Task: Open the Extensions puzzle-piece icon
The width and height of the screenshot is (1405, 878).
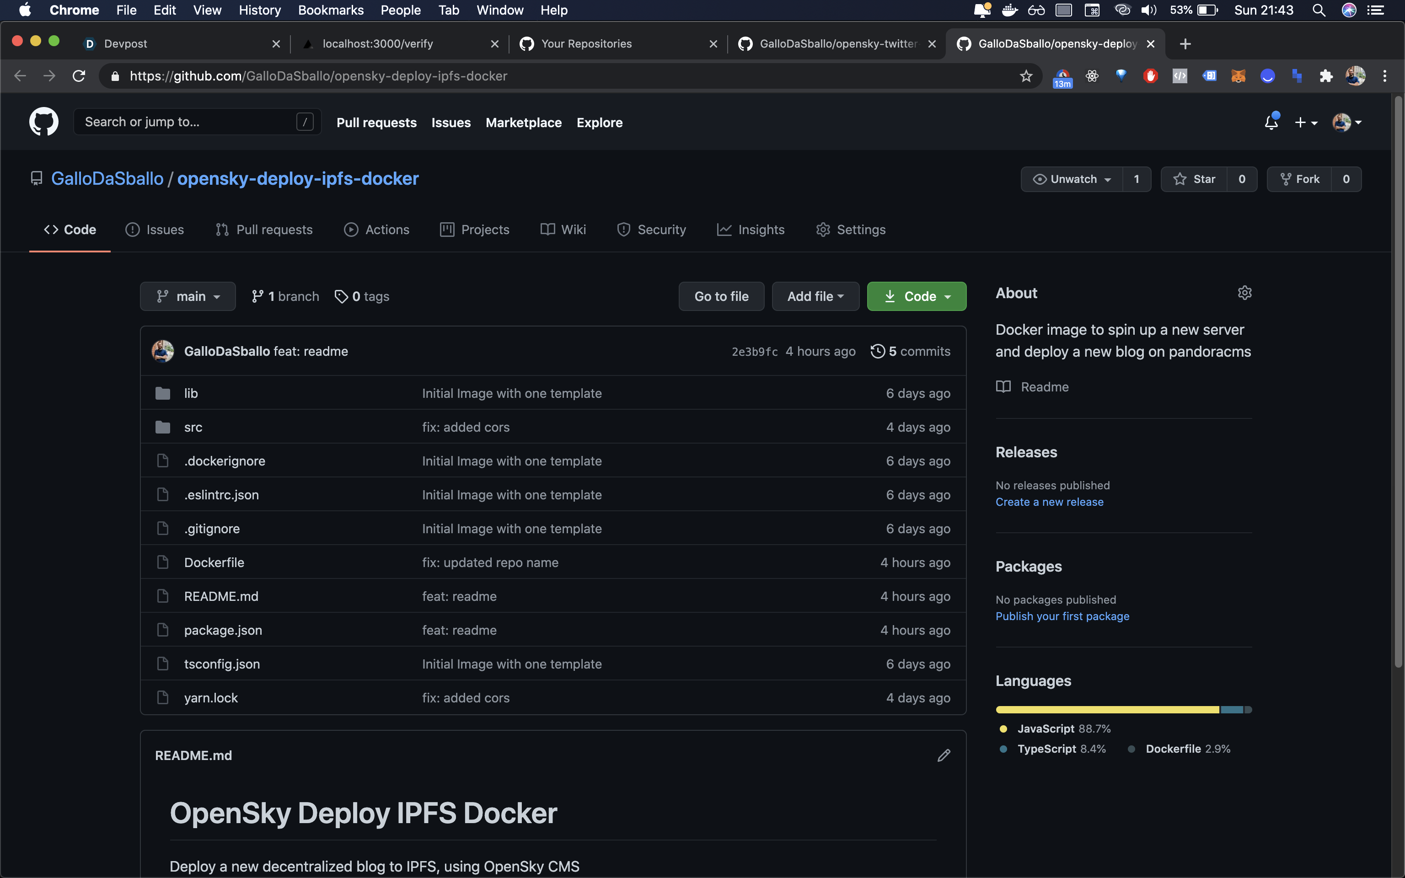Action: (x=1325, y=76)
